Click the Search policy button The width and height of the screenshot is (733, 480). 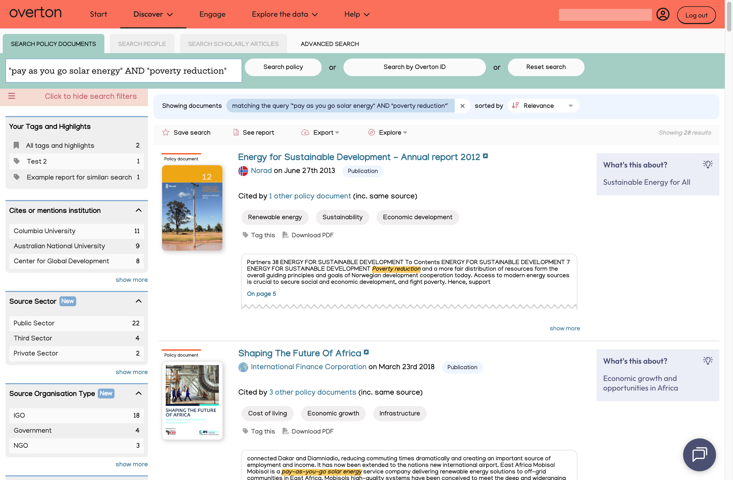point(283,67)
